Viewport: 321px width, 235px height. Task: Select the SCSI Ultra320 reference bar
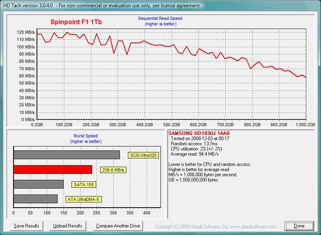point(68,154)
